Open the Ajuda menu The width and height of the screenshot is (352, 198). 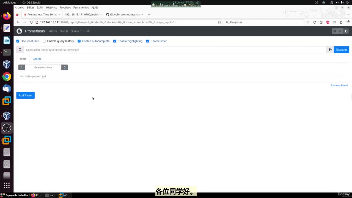[x=95, y=7]
